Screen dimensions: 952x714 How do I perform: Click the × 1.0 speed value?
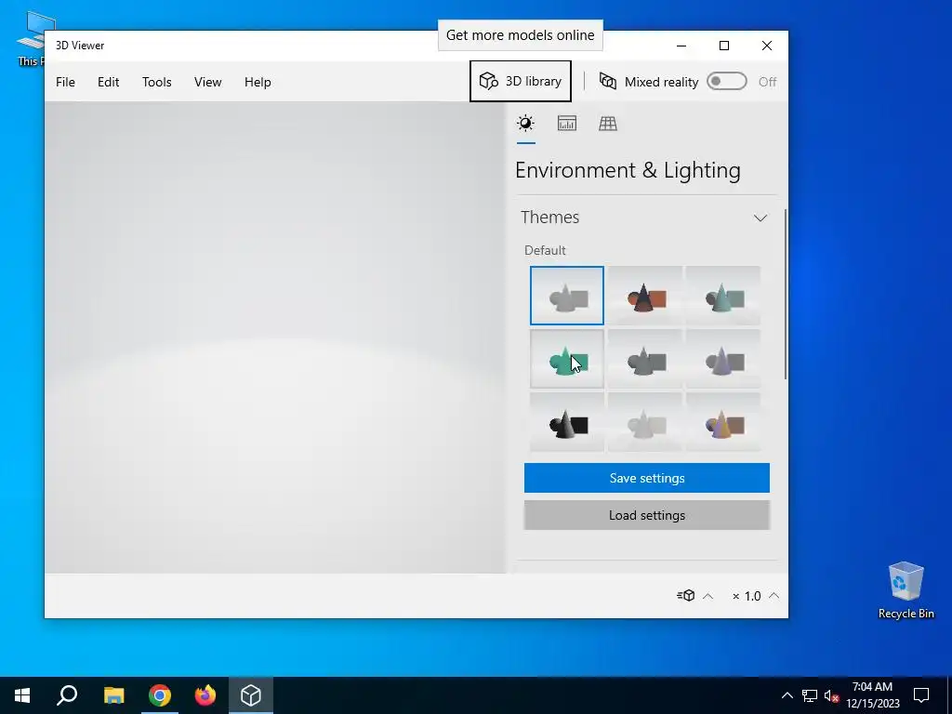click(x=747, y=596)
